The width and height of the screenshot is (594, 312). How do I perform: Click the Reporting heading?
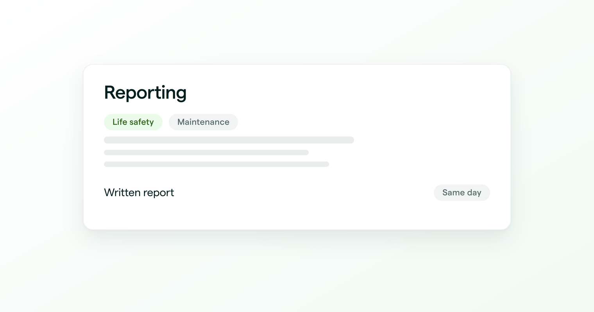[145, 93]
